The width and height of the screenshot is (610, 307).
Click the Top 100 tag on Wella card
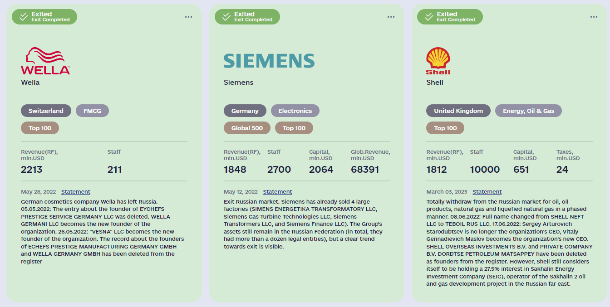(40, 128)
